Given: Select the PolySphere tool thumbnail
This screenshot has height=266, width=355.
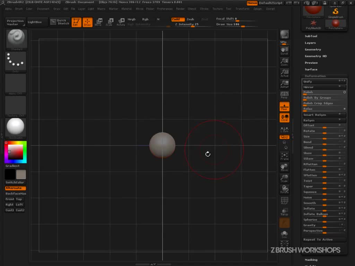Looking at the screenshot, I should [336, 25].
